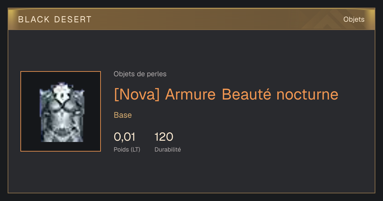Click the gold header banner
383x201 pixels.
[191, 19]
